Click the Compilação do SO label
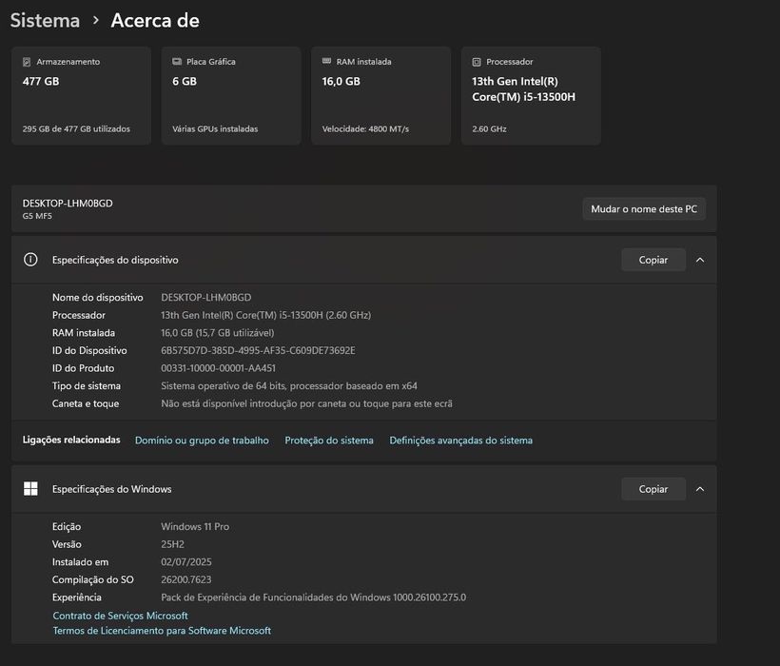This screenshot has width=780, height=666. point(93,580)
